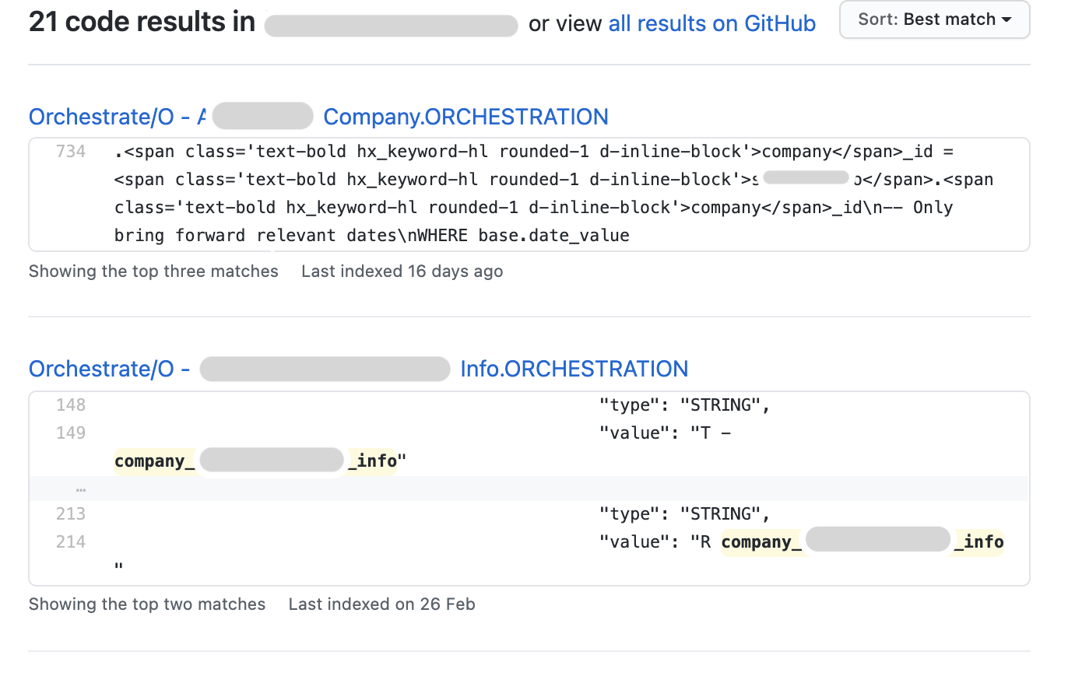Click the "type": "STRING" code on line 213
The height and width of the screenshot is (676, 1082).
[684, 513]
